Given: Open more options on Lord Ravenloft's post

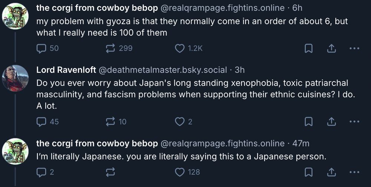Looking at the screenshot, I should pos(354,121).
